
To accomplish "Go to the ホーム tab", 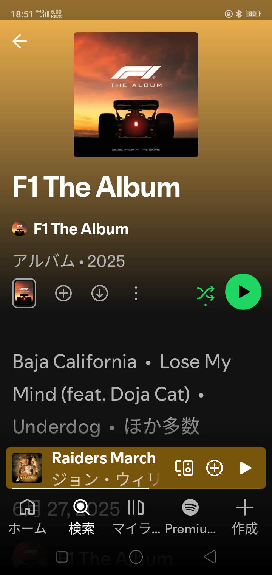I will (x=27, y=516).
